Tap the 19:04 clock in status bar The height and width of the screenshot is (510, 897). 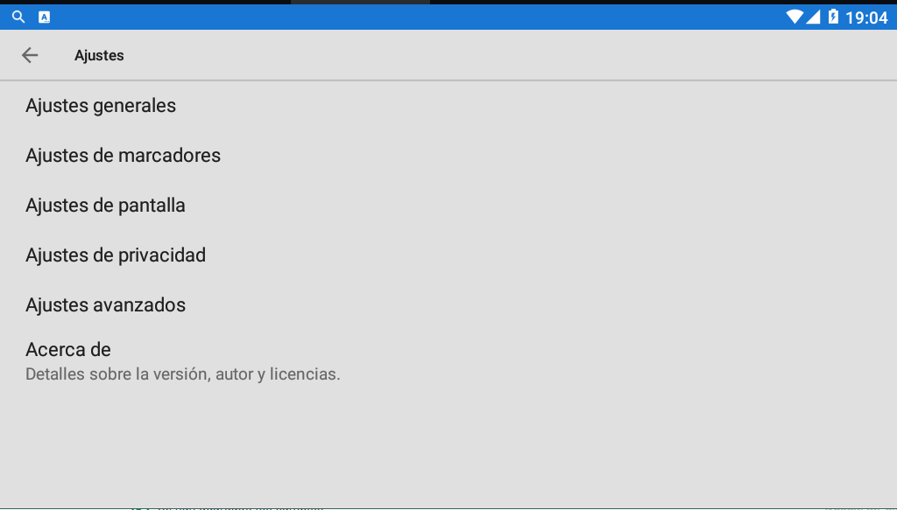pyautogui.click(x=866, y=17)
